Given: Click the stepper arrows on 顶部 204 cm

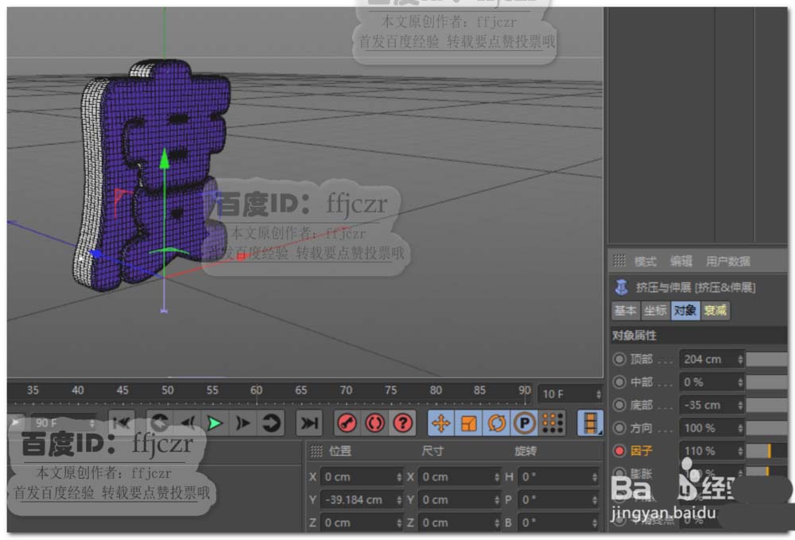Looking at the screenshot, I should tap(740, 359).
